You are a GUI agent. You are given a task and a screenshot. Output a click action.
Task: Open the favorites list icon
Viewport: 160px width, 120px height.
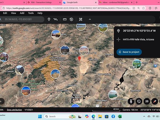click(x=156, y=8)
